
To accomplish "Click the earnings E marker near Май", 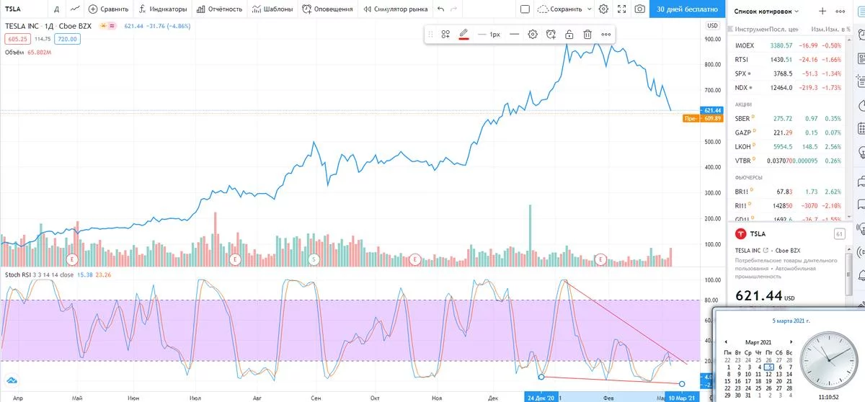I will point(71,259).
